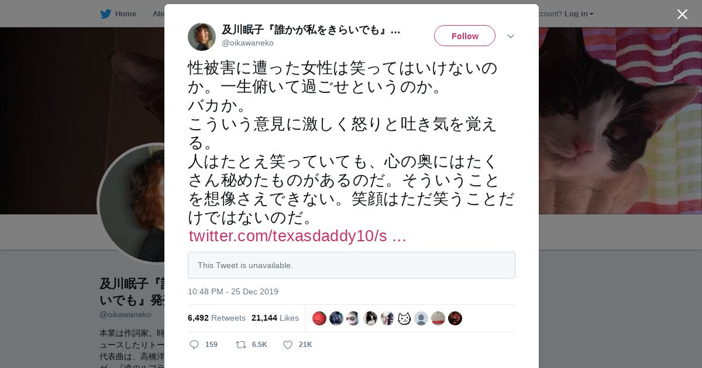Open the tweet author's profile avatar
Image resolution: width=702 pixels, height=368 pixels.
point(202,37)
